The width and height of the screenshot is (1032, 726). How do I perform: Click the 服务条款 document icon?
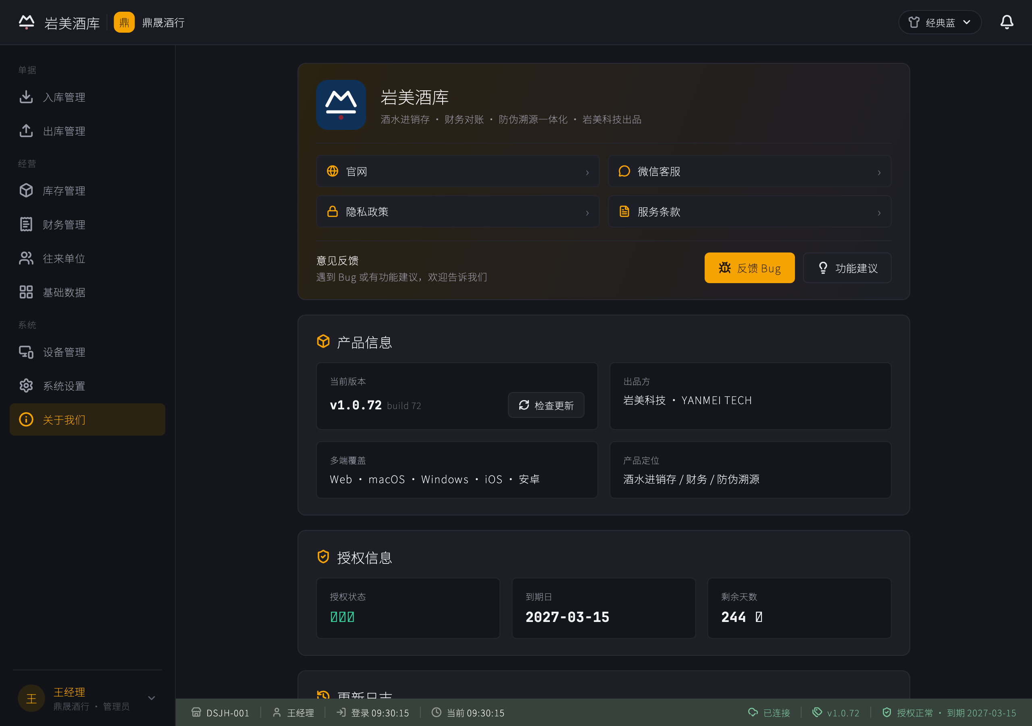624,211
